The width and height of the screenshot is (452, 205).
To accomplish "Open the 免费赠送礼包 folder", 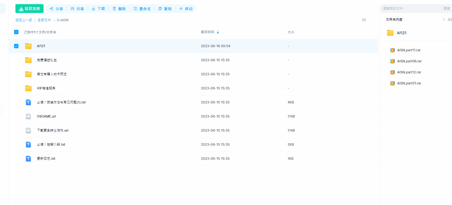I will (x=47, y=60).
